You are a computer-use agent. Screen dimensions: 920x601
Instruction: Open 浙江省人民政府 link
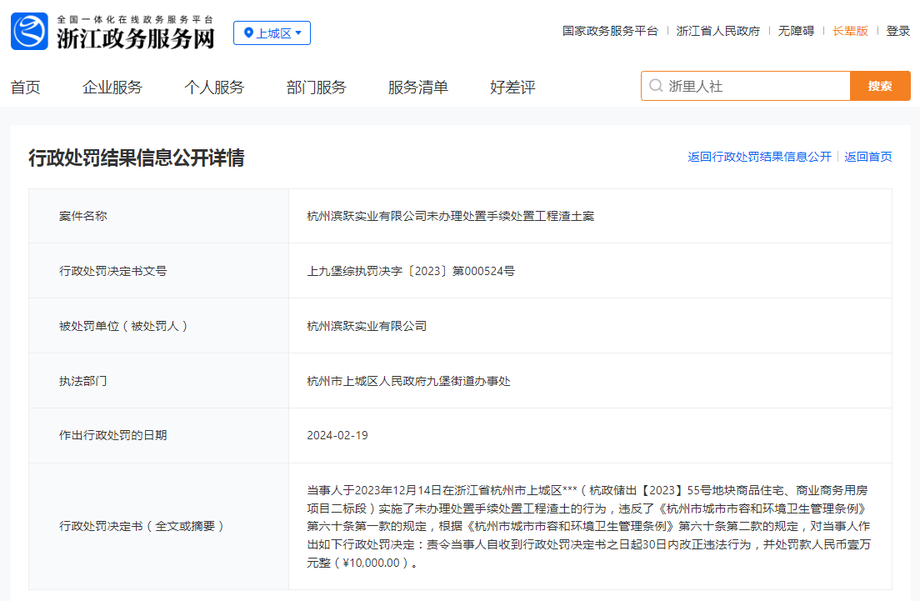718,31
